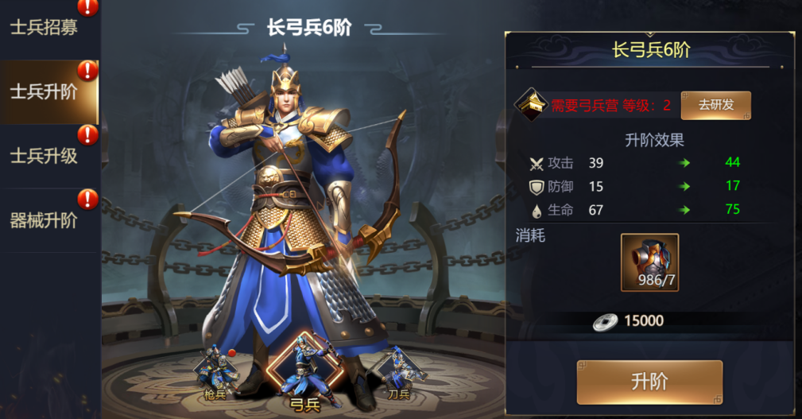Click the 去研发 research button
Image resolution: width=802 pixels, height=419 pixels.
click(x=716, y=105)
